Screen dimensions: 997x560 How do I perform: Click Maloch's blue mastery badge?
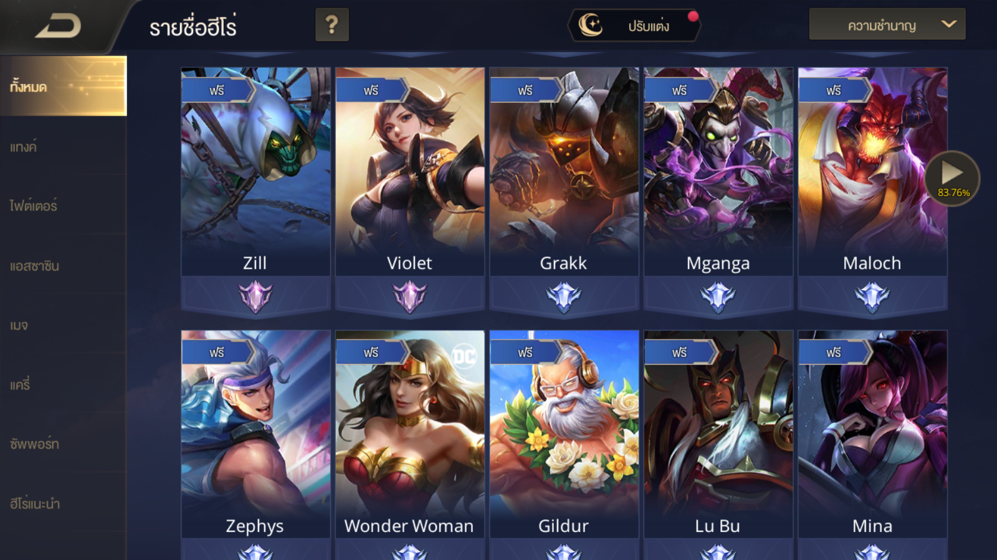(x=872, y=296)
